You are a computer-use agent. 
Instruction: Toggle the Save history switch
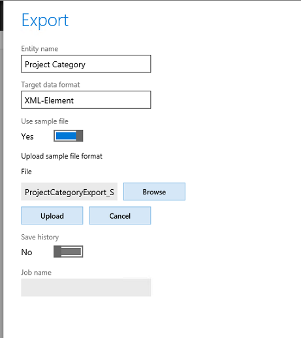point(69,252)
